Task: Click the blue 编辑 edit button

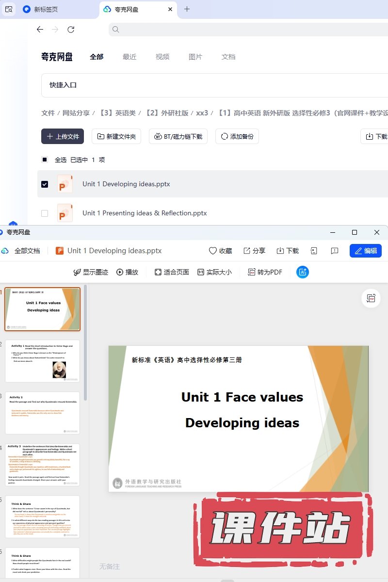Action: (365, 251)
